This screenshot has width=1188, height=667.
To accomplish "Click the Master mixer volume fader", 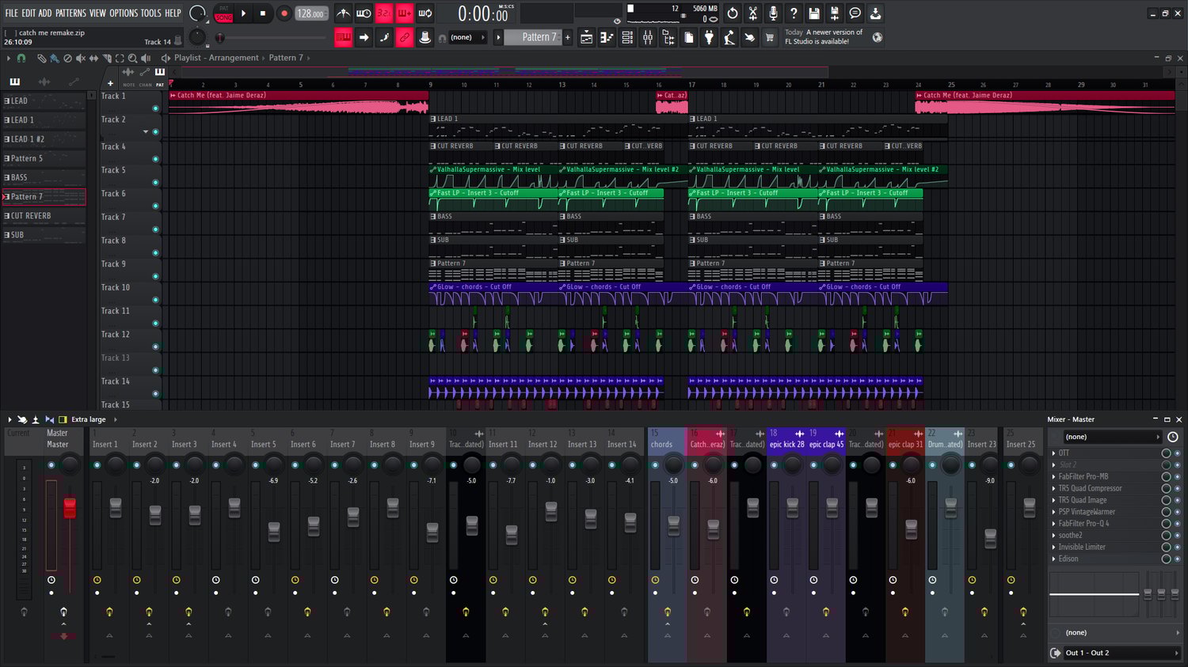I will 70,508.
